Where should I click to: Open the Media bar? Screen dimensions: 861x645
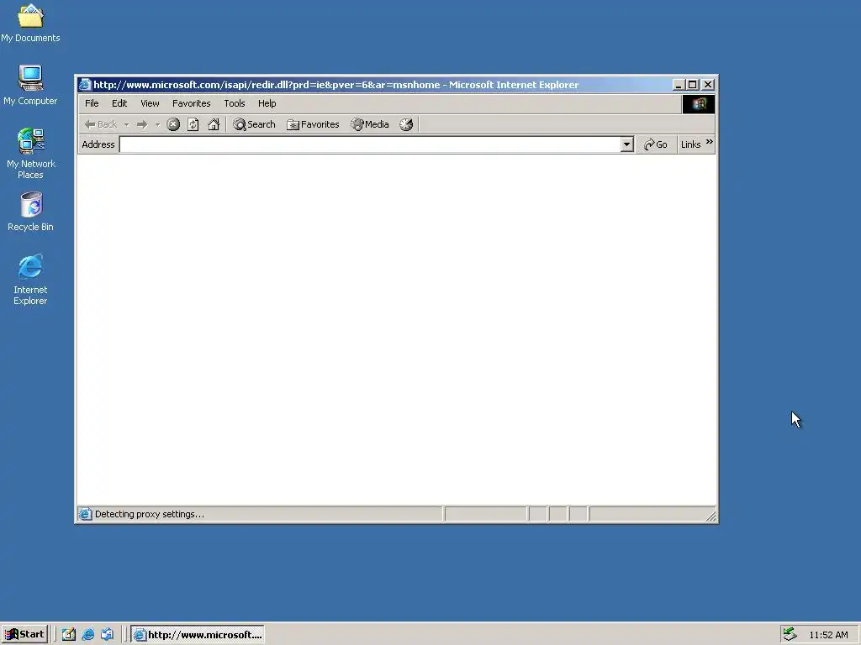370,124
